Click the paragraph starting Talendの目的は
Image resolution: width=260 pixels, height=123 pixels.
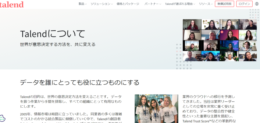(71, 101)
